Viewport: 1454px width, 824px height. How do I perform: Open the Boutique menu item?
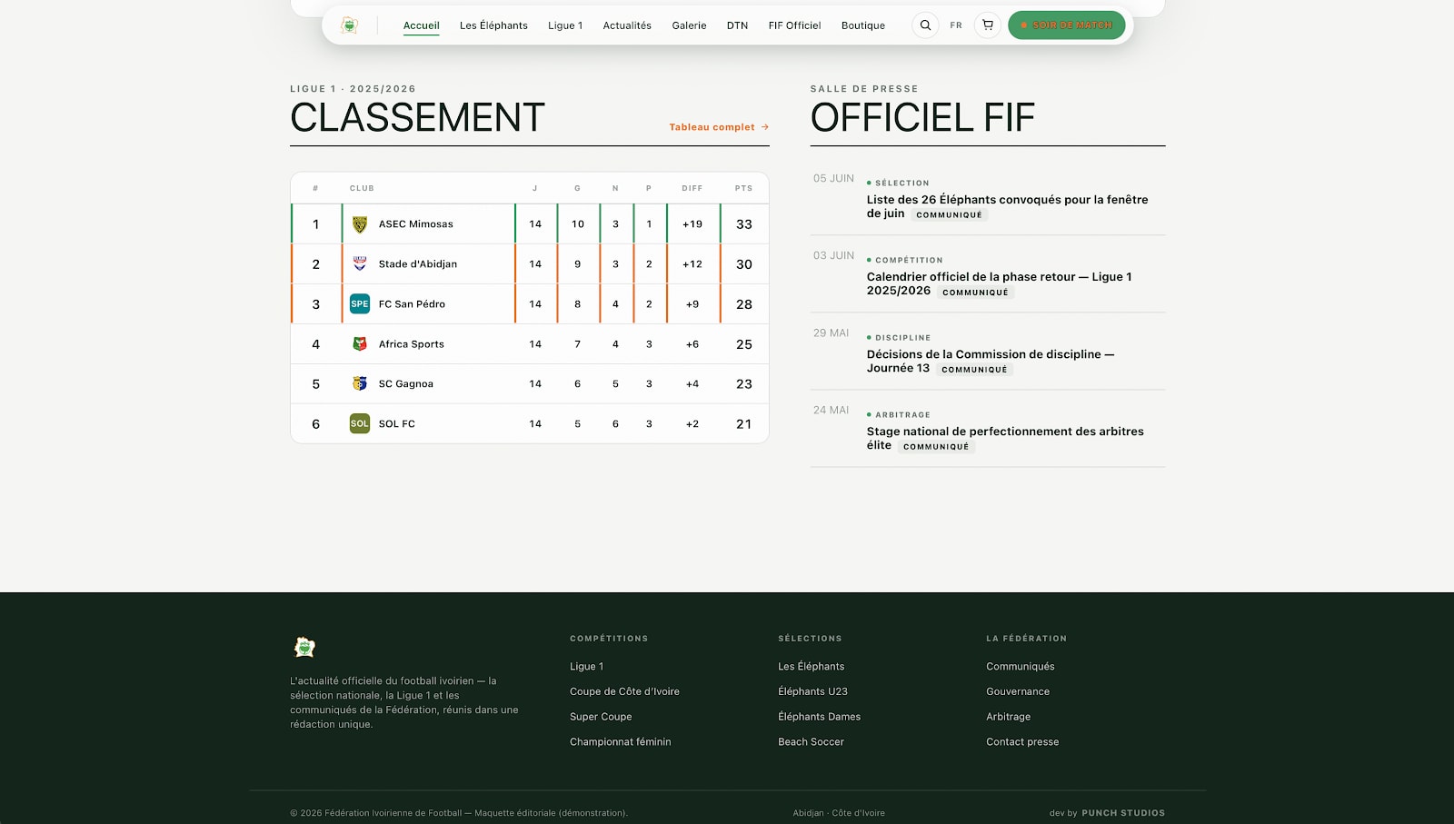point(863,25)
